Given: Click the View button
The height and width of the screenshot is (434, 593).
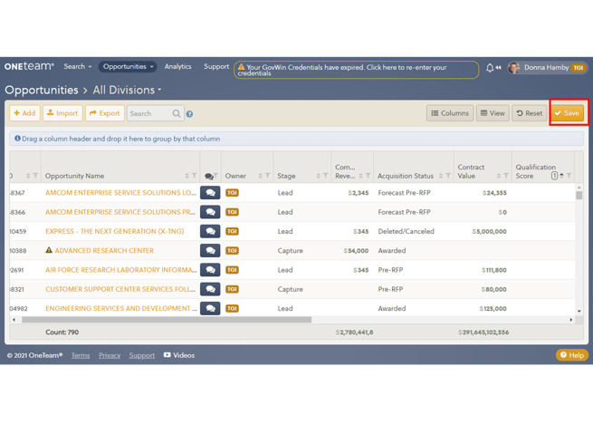Looking at the screenshot, I should [x=493, y=113].
